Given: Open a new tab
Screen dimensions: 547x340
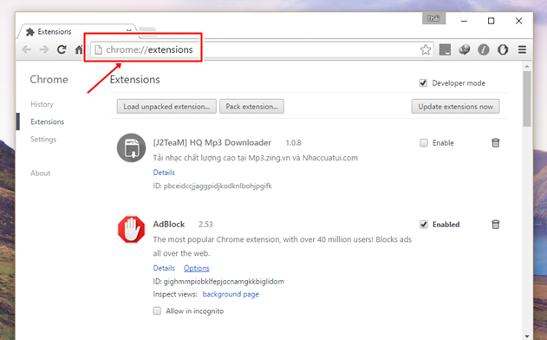Looking at the screenshot, I should click(x=147, y=32).
